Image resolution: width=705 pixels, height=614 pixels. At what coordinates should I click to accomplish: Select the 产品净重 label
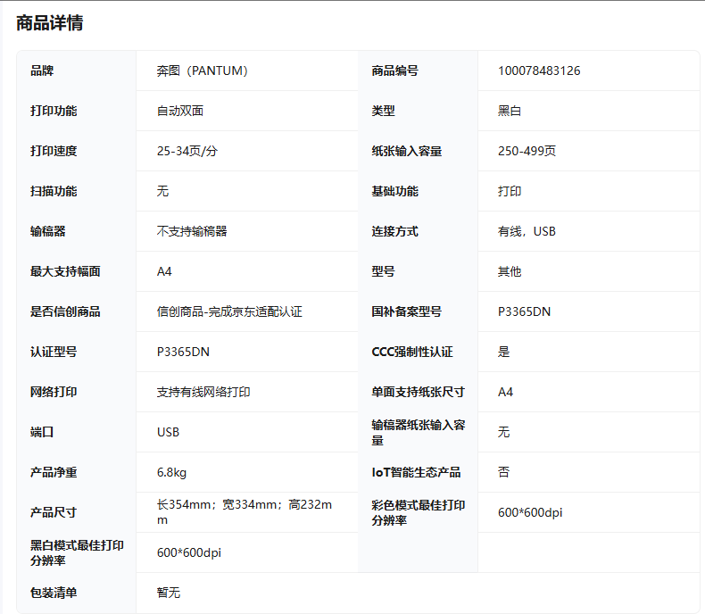click(x=54, y=472)
